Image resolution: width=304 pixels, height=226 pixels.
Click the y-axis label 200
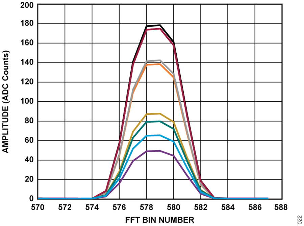point(27,5)
